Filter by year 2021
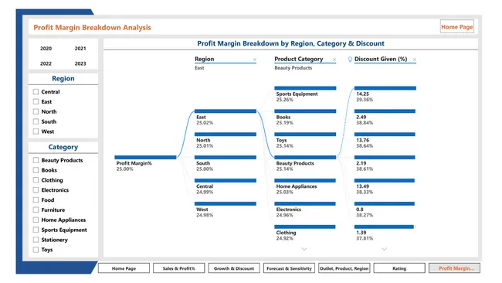The height and width of the screenshot is (283, 502). click(x=80, y=49)
